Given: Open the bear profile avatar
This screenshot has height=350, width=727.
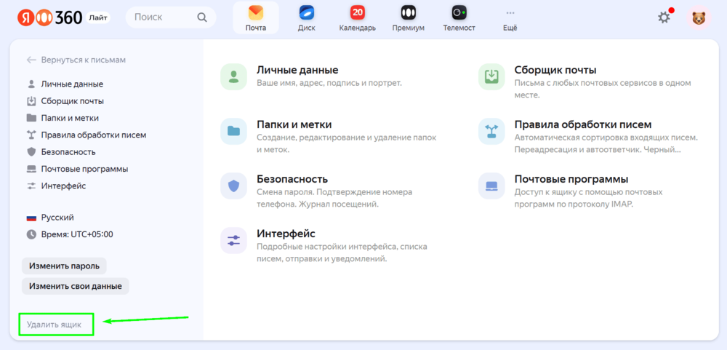Looking at the screenshot, I should [698, 17].
